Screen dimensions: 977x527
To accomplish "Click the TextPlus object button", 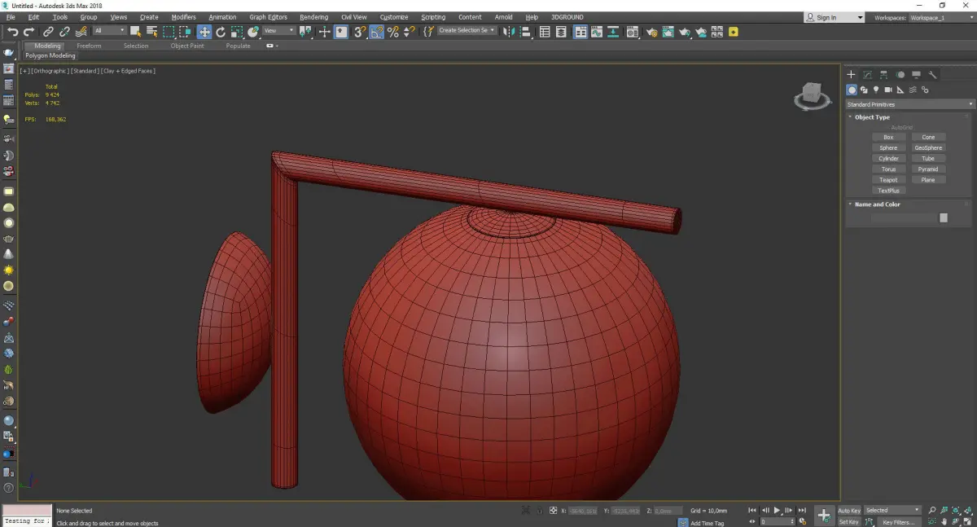I will click(x=888, y=190).
